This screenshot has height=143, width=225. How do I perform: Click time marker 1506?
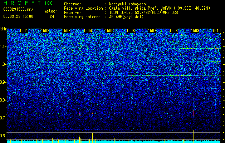pyautogui.click(x=131, y=31)
